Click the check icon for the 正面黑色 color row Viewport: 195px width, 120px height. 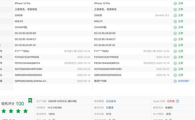(175, 9)
